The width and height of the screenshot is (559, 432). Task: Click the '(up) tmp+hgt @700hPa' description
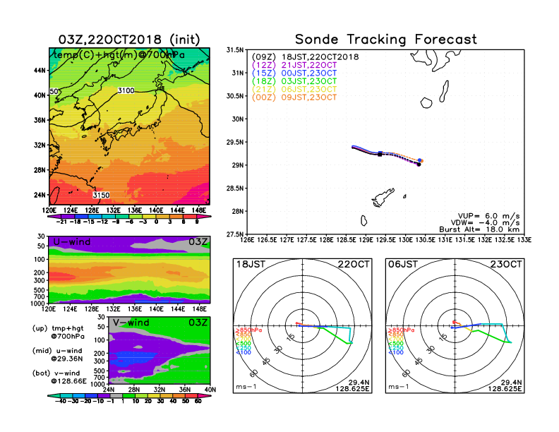(x=59, y=332)
